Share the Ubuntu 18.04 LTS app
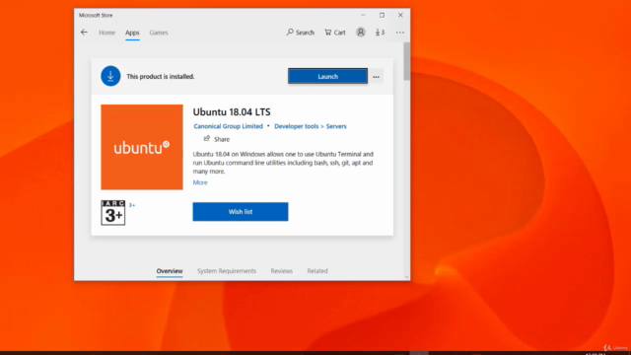The width and height of the screenshot is (631, 355). click(x=217, y=139)
